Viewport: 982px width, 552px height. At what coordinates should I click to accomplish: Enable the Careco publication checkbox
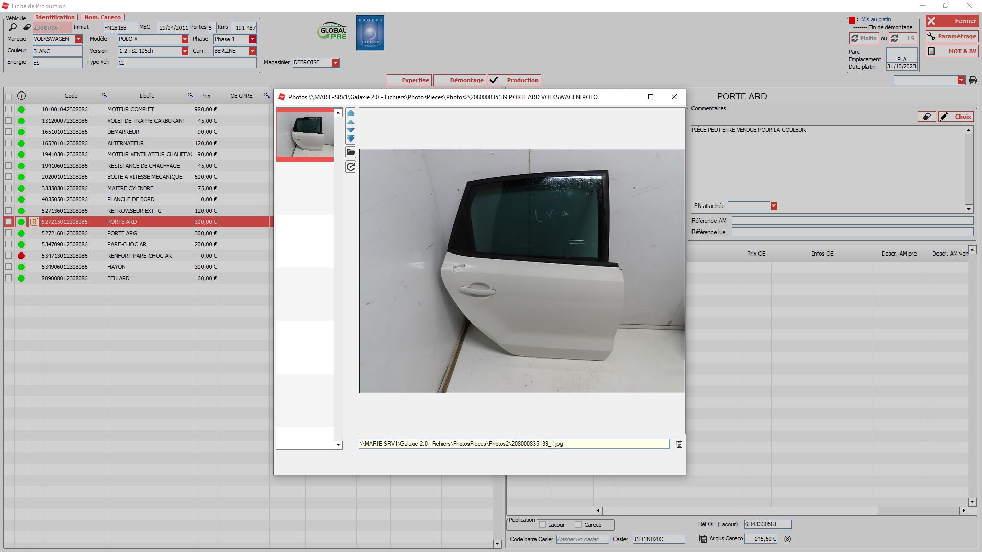pyautogui.click(x=578, y=525)
